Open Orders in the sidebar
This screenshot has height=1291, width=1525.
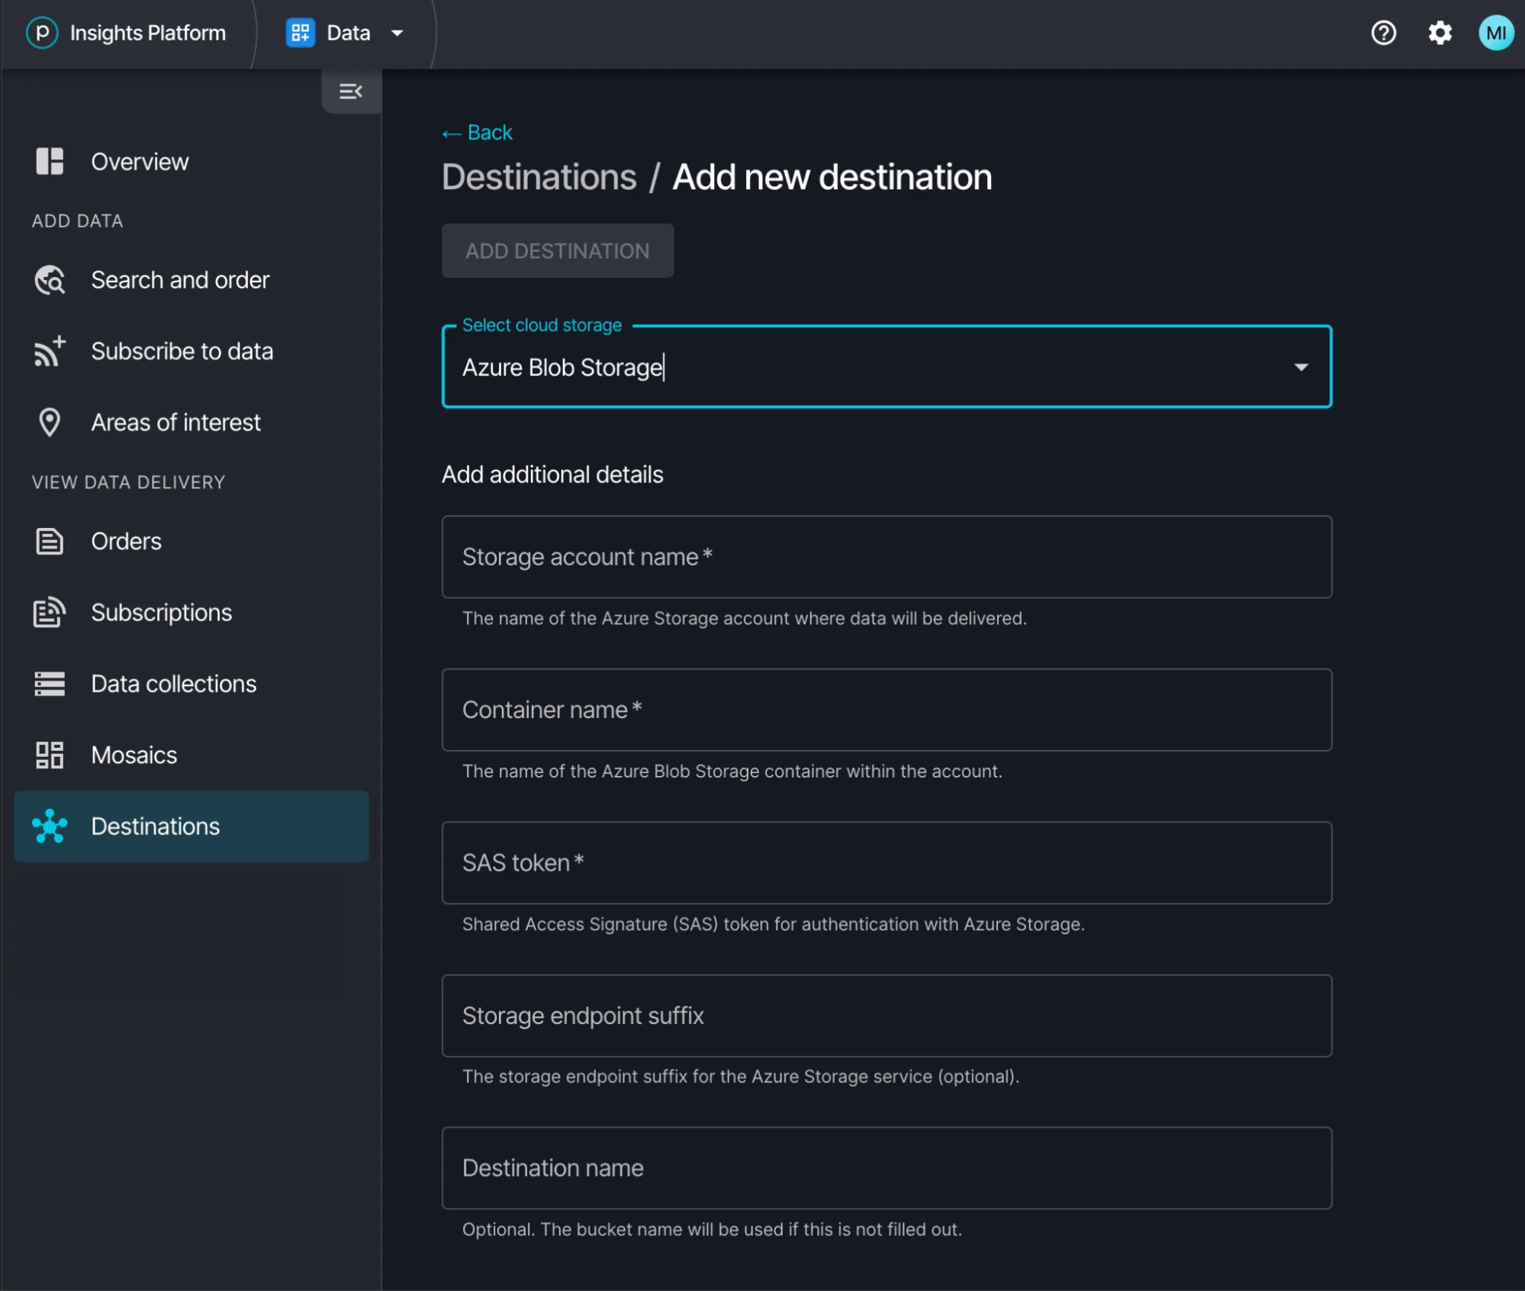(x=126, y=541)
